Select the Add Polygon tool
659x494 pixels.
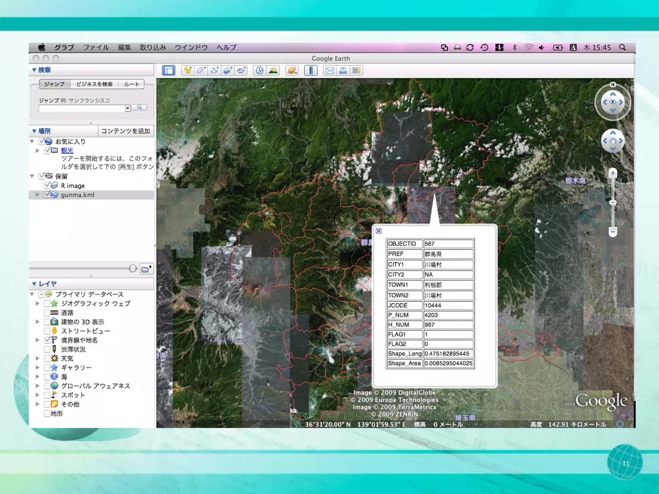point(201,70)
